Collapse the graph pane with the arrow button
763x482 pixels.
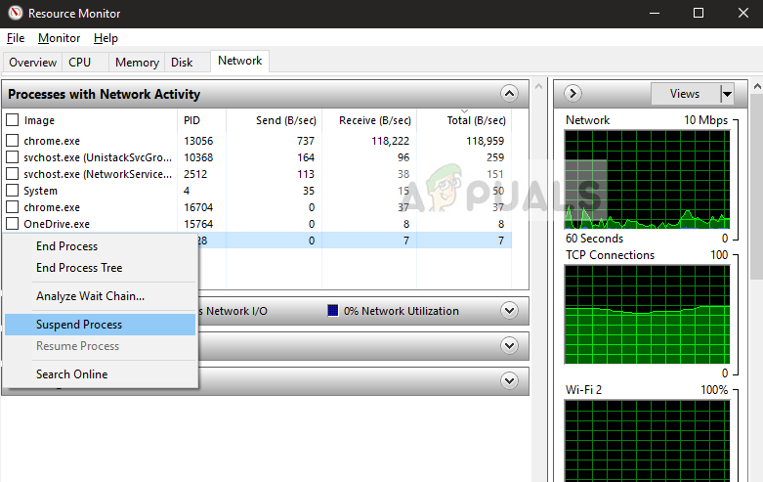pos(572,93)
